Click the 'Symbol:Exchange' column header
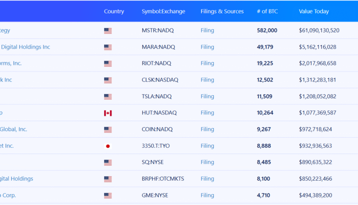This screenshot has width=358, height=205. click(x=163, y=11)
